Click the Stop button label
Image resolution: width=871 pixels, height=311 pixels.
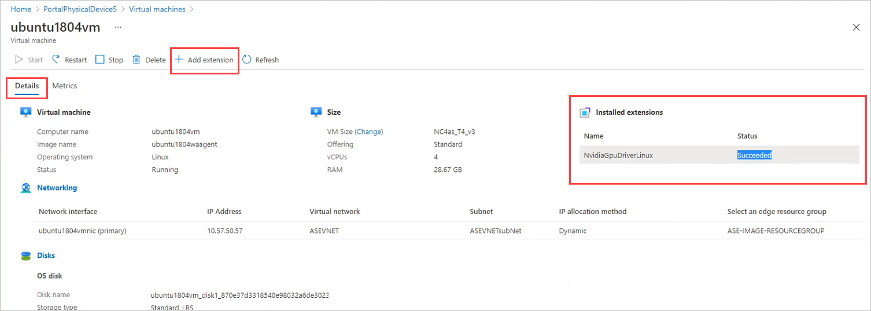point(116,60)
